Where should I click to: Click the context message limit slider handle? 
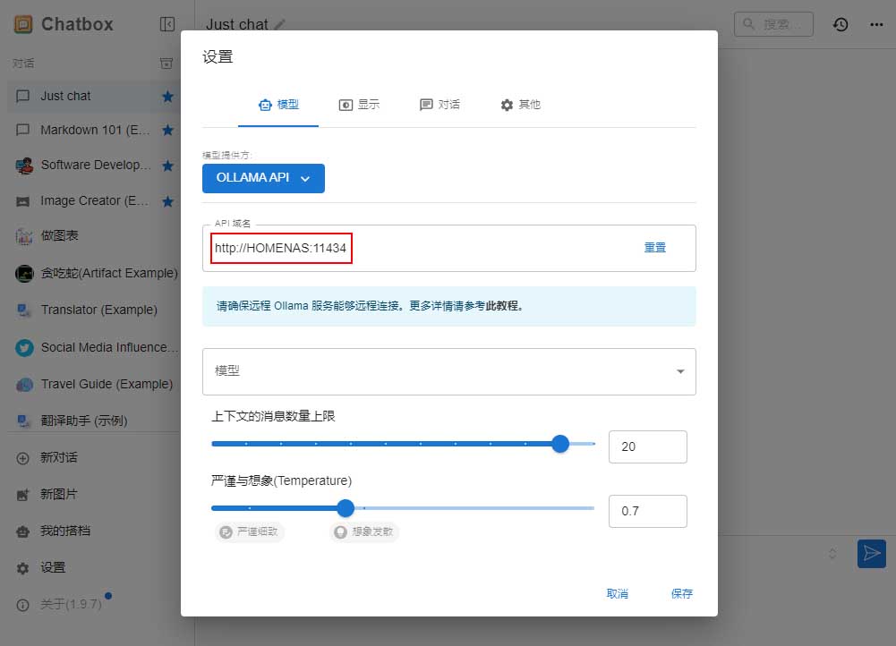(x=560, y=444)
